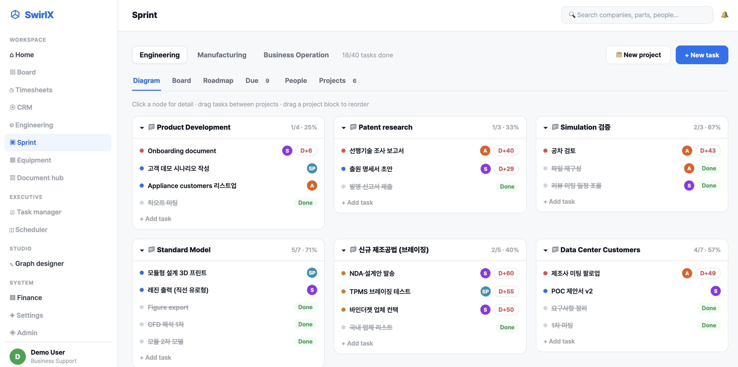Add task under Patent research

pyautogui.click(x=357, y=202)
